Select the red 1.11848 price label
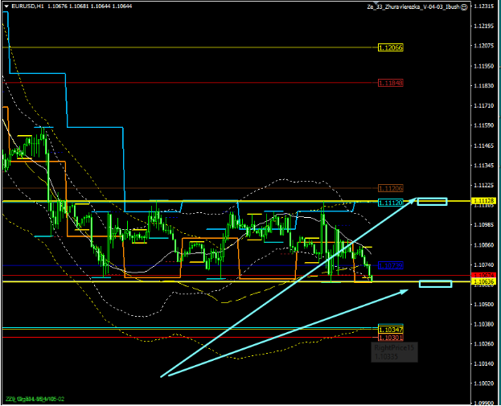The width and height of the screenshot is (501, 406). (390, 82)
